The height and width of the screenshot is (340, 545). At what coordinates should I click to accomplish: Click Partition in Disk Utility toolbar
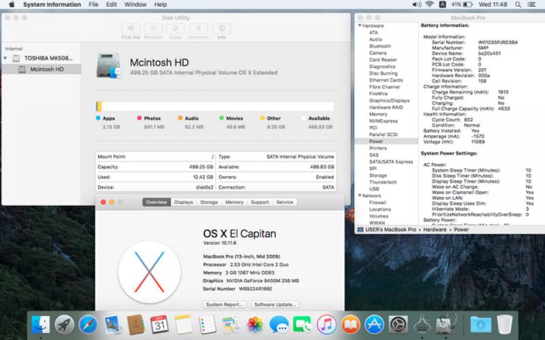[153, 31]
